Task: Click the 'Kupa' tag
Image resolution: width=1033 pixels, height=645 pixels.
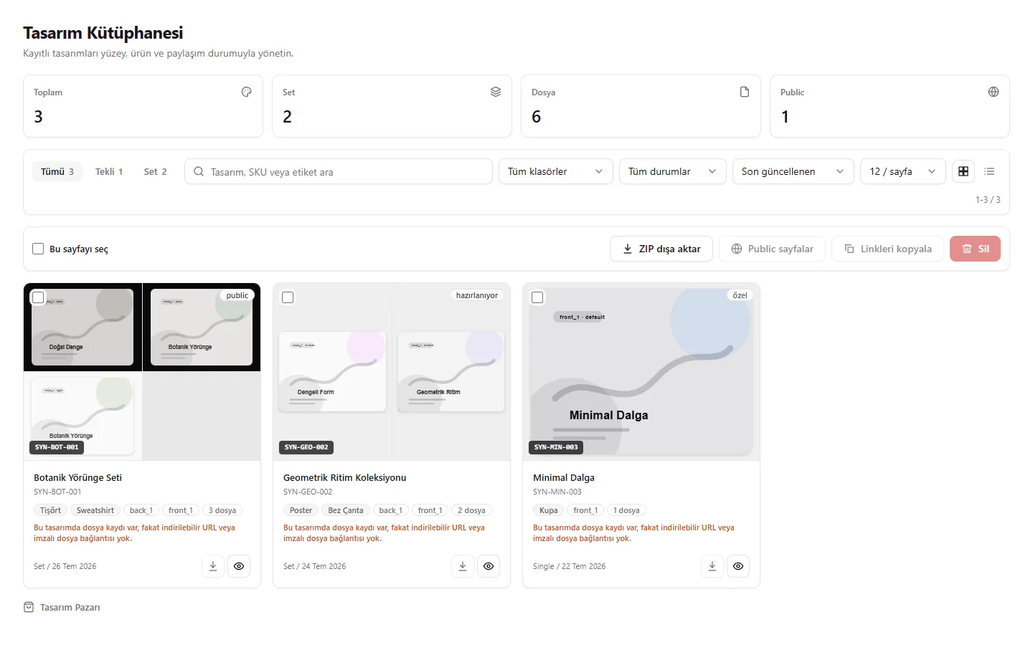Action: [x=549, y=510]
